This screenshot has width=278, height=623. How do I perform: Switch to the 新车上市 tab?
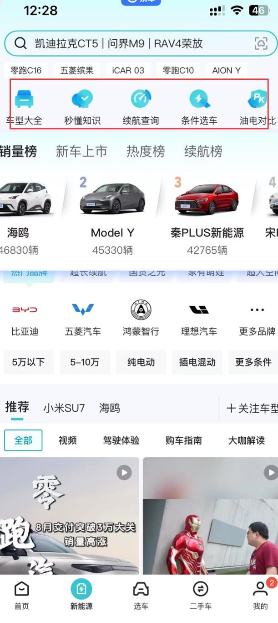tap(81, 152)
